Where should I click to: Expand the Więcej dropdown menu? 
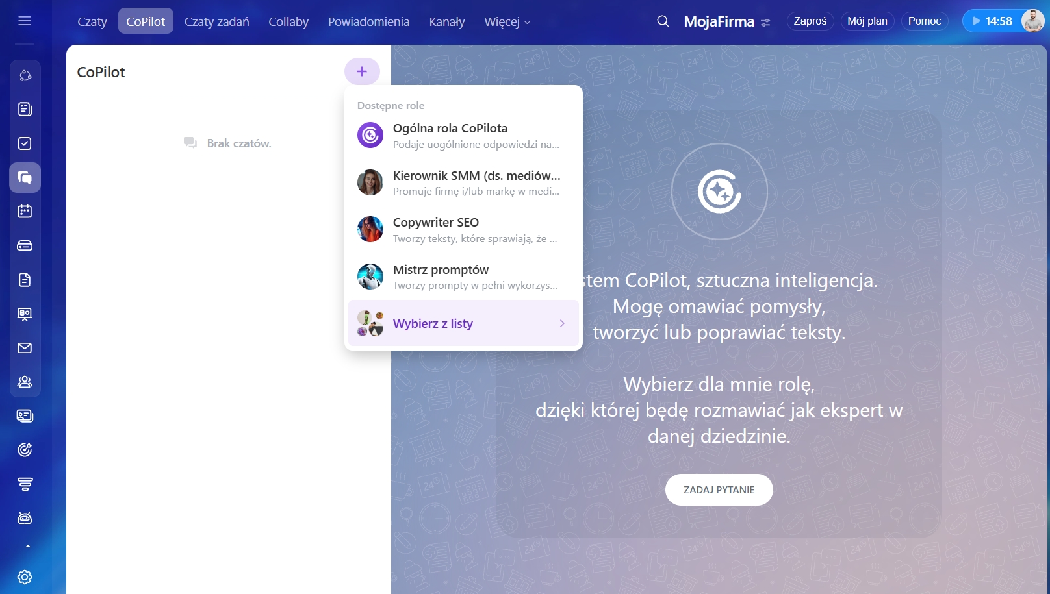pos(507,21)
